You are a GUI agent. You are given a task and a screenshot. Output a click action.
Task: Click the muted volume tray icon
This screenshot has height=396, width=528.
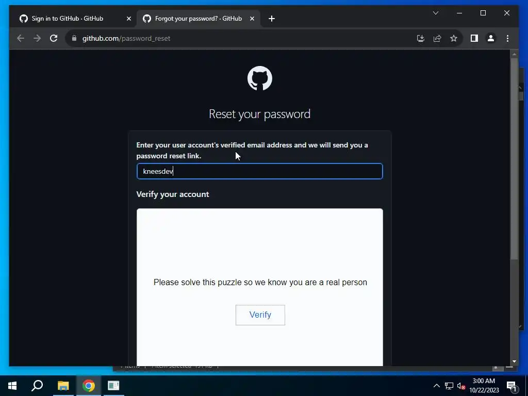[x=461, y=386]
